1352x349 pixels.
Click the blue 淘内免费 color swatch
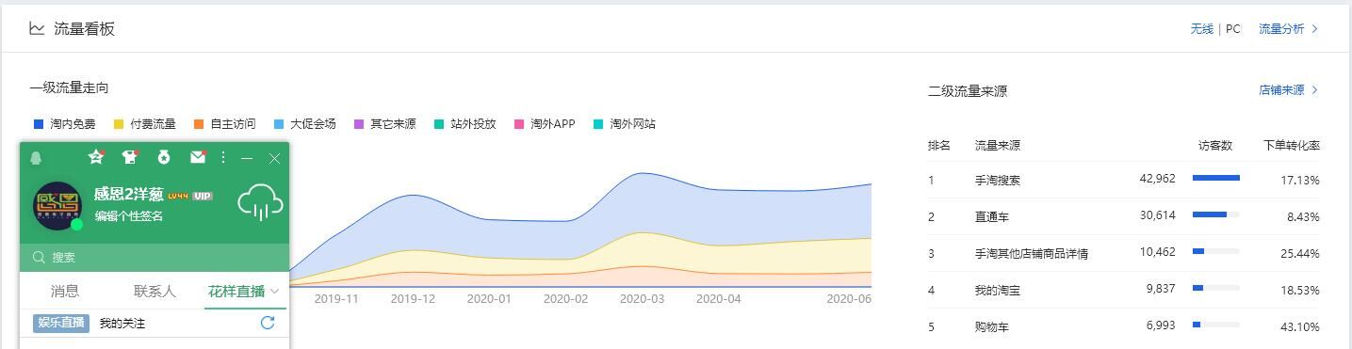39,124
